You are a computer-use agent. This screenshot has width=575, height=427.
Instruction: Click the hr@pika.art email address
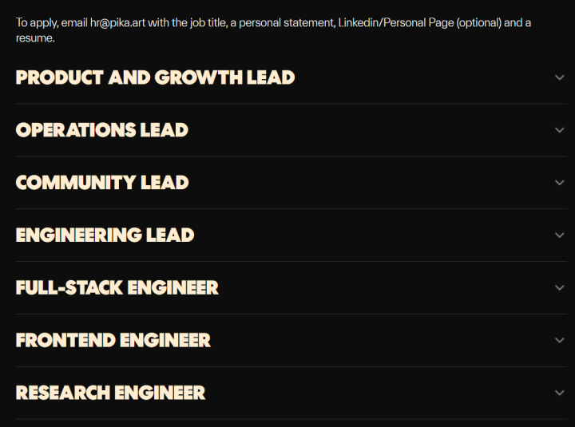117,22
